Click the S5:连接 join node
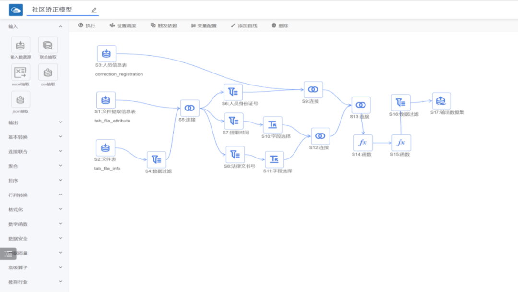 (x=189, y=108)
